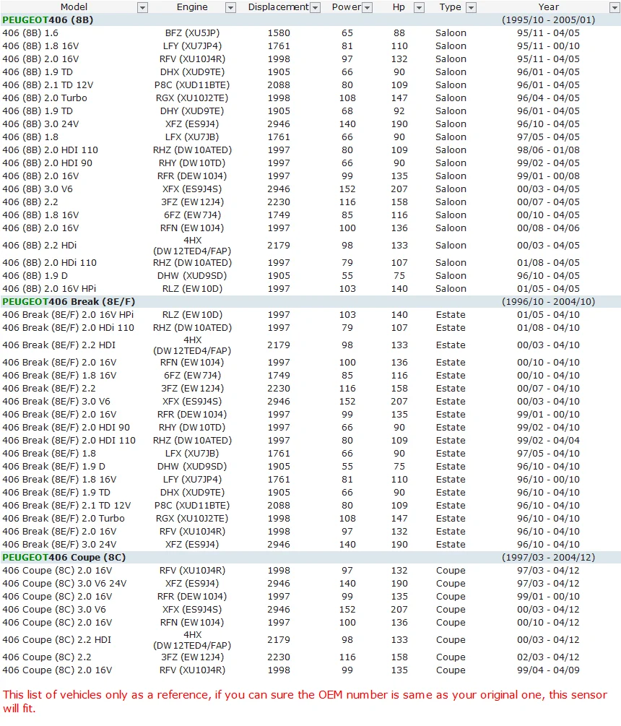Select year cell 99/04 - 04/09
The width and height of the screenshot is (621, 726).
coord(548,670)
